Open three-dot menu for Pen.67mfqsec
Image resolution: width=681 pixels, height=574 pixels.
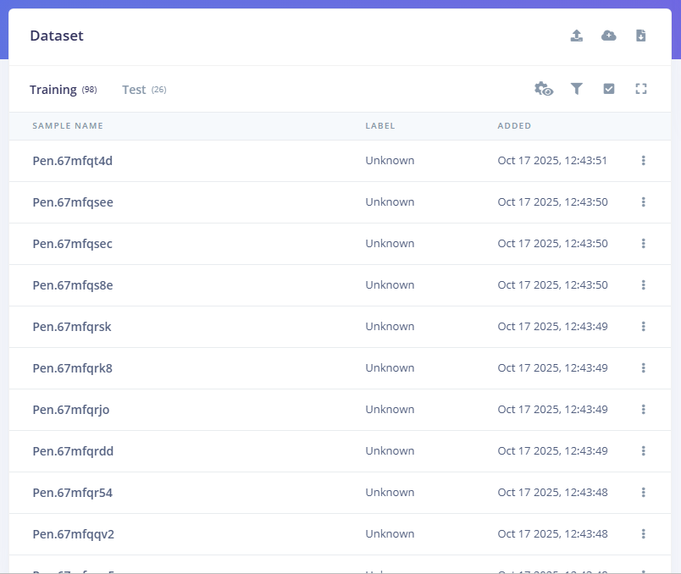[x=644, y=244]
